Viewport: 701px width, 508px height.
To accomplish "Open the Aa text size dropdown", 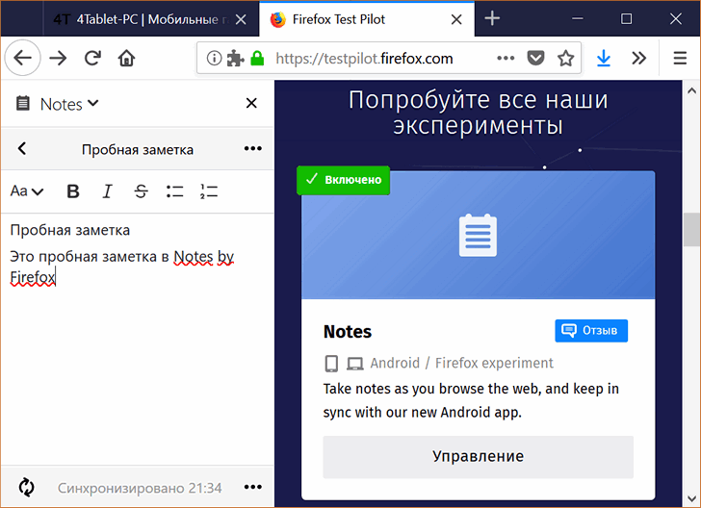I will click(x=27, y=191).
